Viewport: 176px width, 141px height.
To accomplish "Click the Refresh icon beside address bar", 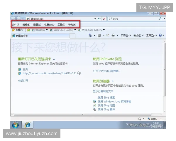I will coord(99,19).
